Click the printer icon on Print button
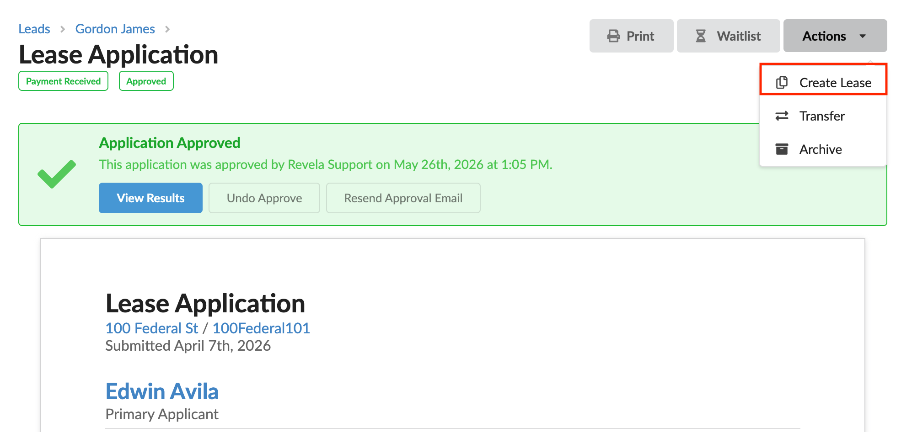The width and height of the screenshot is (912, 432). point(613,36)
